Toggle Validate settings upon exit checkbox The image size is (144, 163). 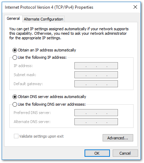click(16, 136)
